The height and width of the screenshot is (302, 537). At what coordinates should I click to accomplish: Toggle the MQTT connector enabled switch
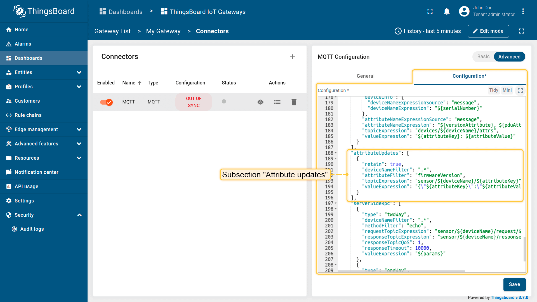107,102
